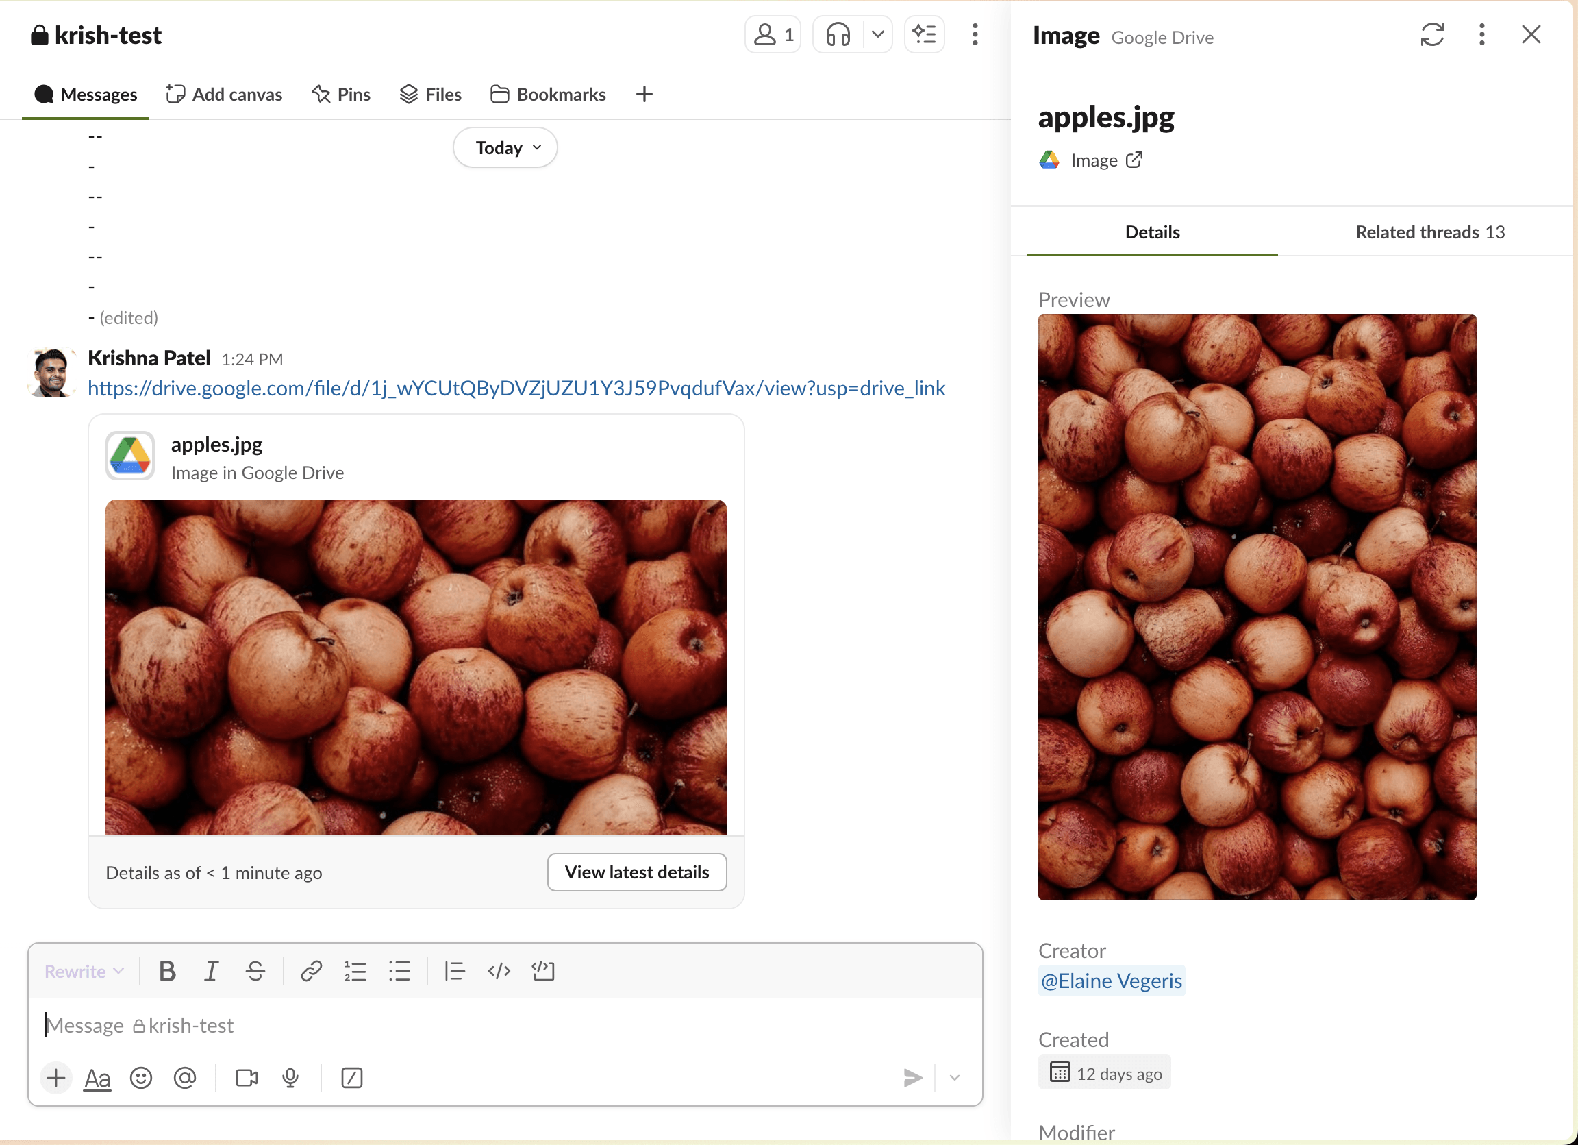Start a huddle with headphones icon
1578x1145 pixels.
[838, 34]
